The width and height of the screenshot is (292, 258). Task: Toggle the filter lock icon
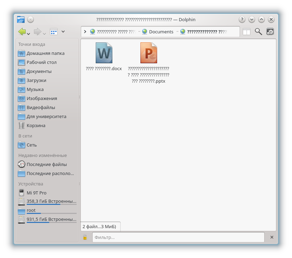pyautogui.click(x=85, y=237)
